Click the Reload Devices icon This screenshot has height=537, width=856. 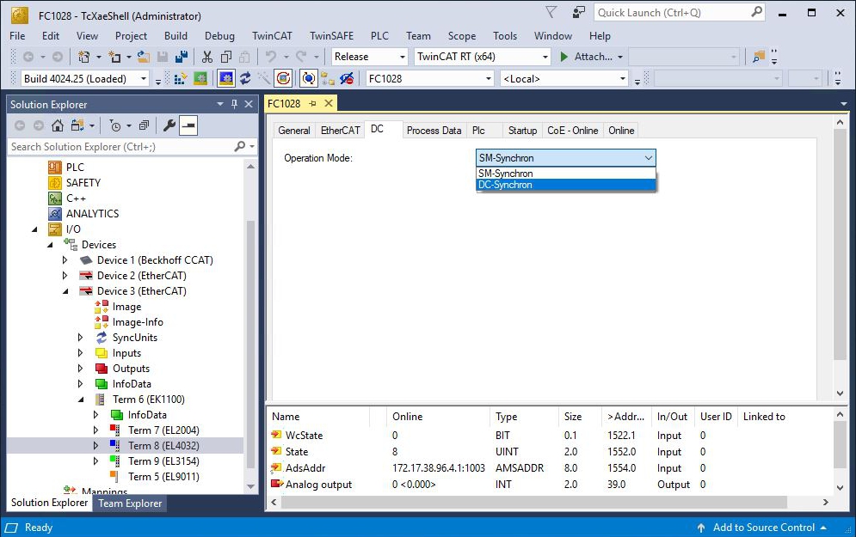245,79
